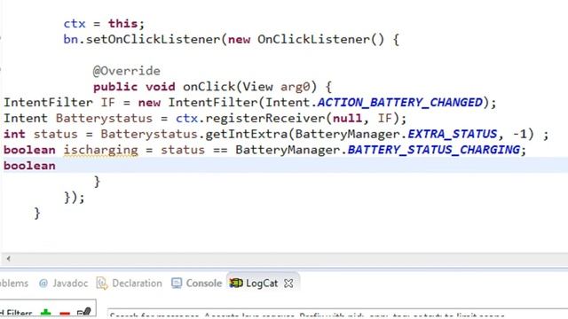The width and height of the screenshot is (568, 319).
Task: Click the underlined 'ischarging' variable
Action: [100, 150]
